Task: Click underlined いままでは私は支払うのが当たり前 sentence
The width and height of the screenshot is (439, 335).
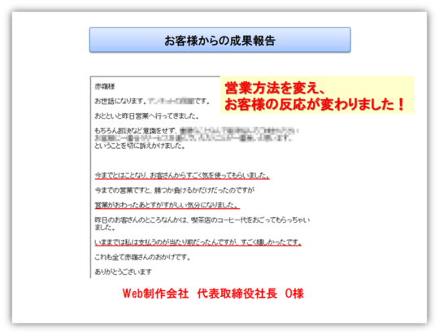Action: (x=198, y=242)
